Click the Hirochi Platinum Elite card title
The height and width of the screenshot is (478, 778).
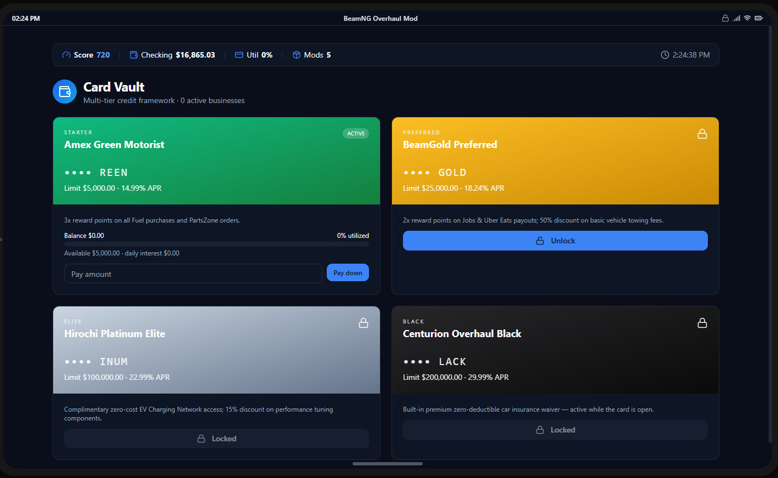(115, 334)
